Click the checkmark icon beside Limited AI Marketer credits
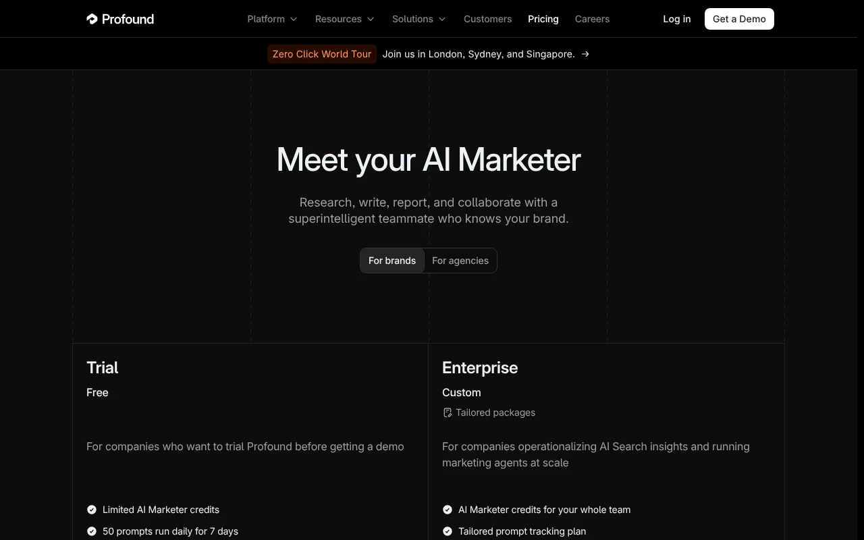This screenshot has width=864, height=540. click(x=92, y=510)
